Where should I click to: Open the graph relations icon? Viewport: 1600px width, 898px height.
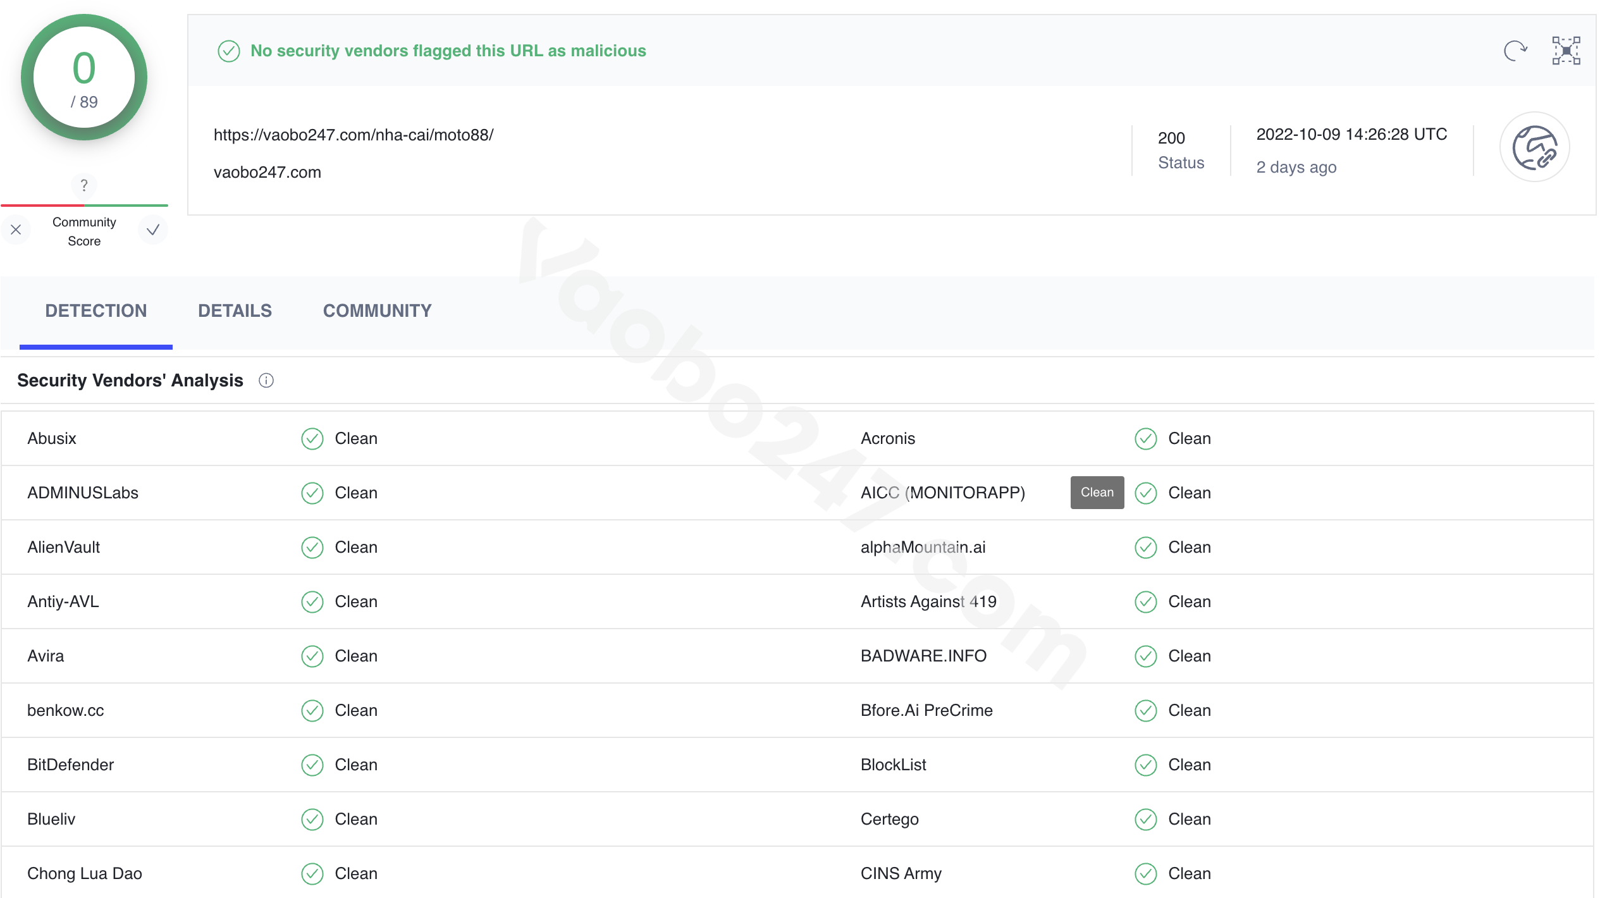pyautogui.click(x=1566, y=51)
